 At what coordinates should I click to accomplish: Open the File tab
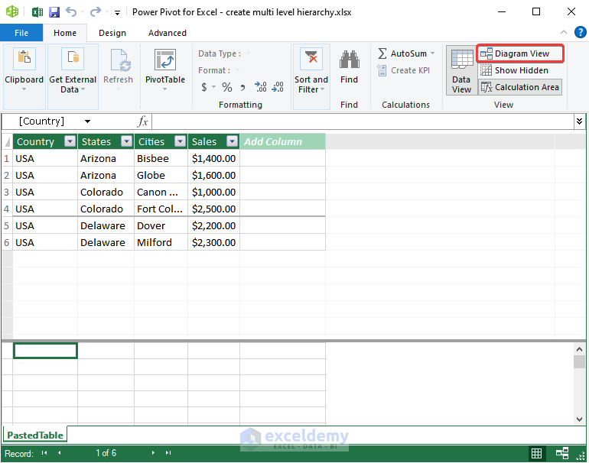(21, 33)
